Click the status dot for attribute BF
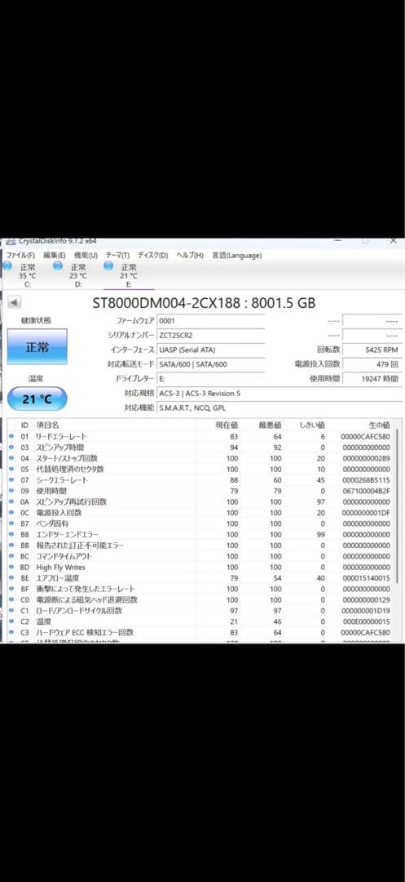This screenshot has width=405, height=882. [x=11, y=588]
